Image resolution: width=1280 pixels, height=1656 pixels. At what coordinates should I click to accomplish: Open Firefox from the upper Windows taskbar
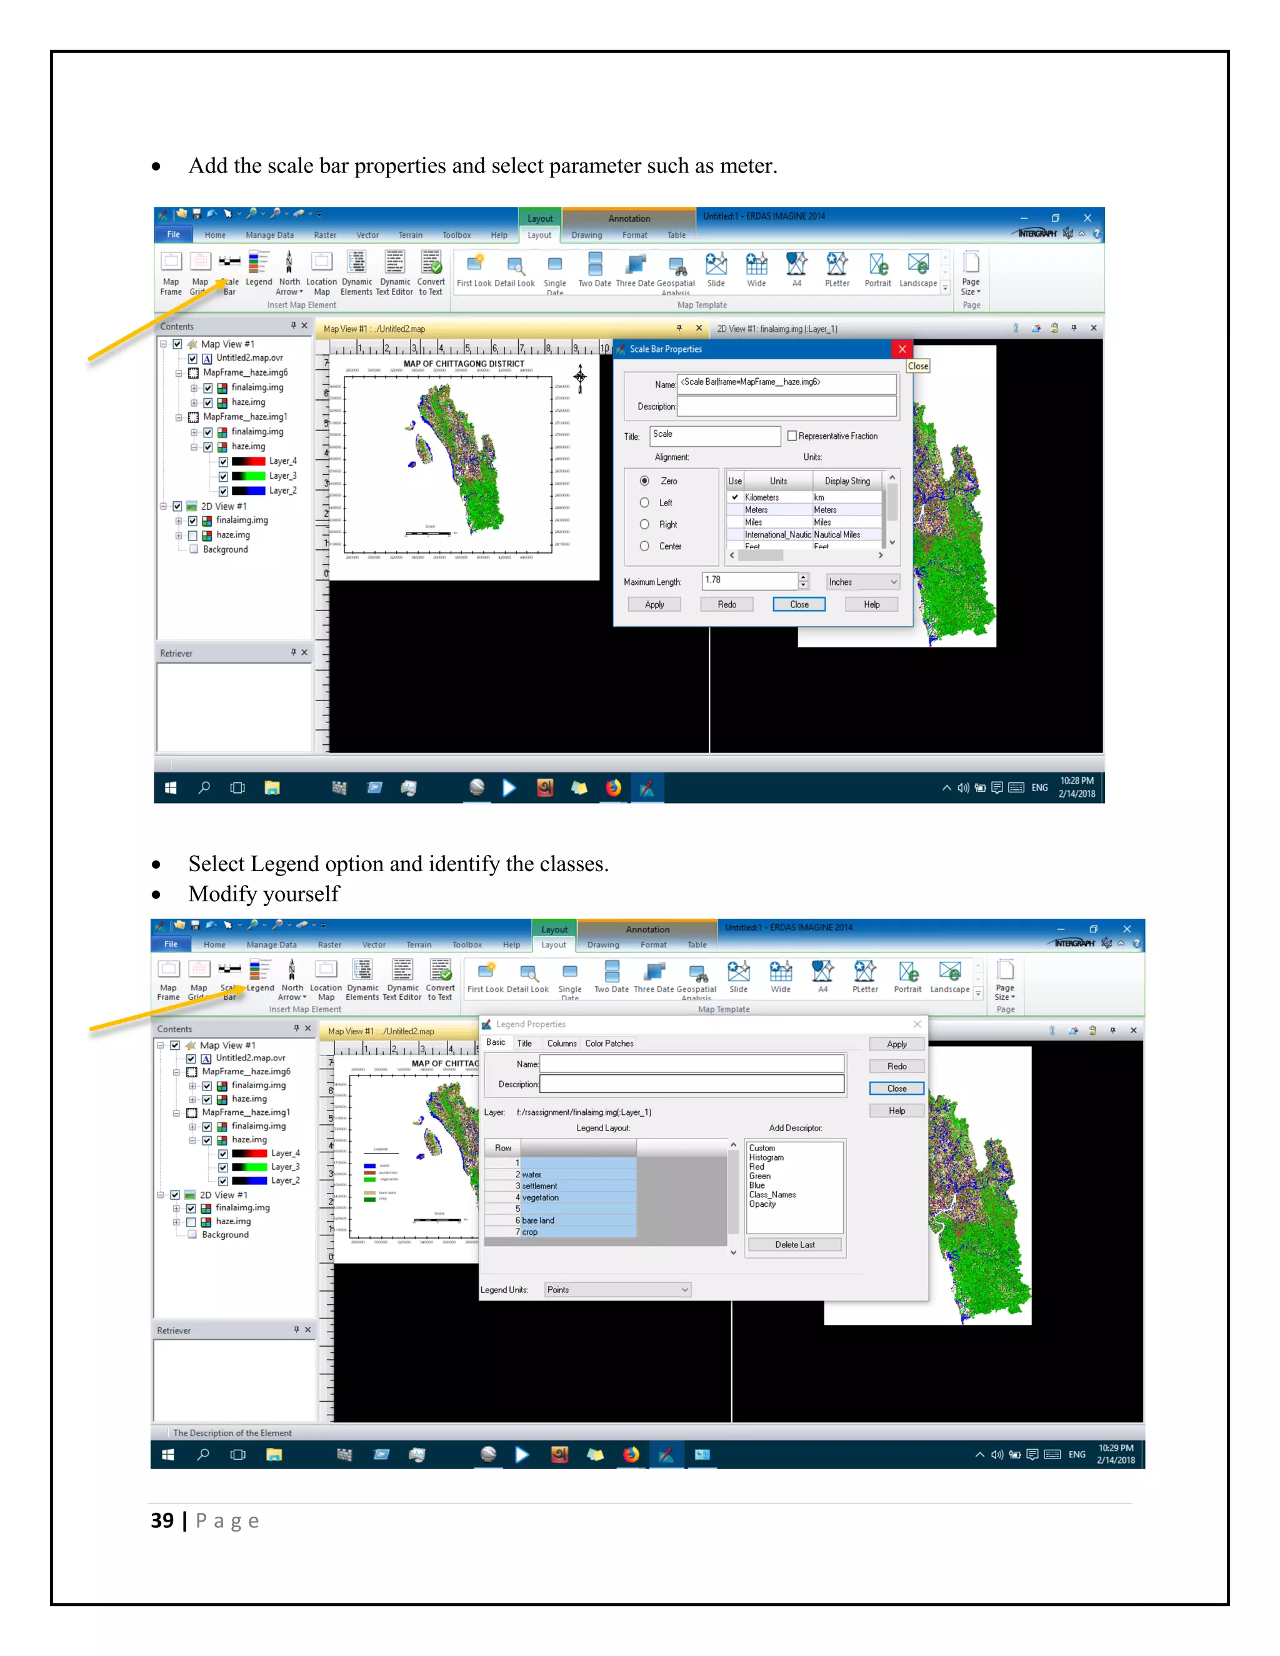point(614,788)
